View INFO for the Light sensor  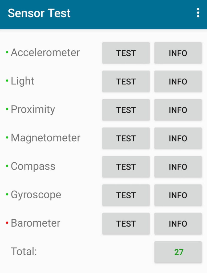pyautogui.click(x=178, y=81)
